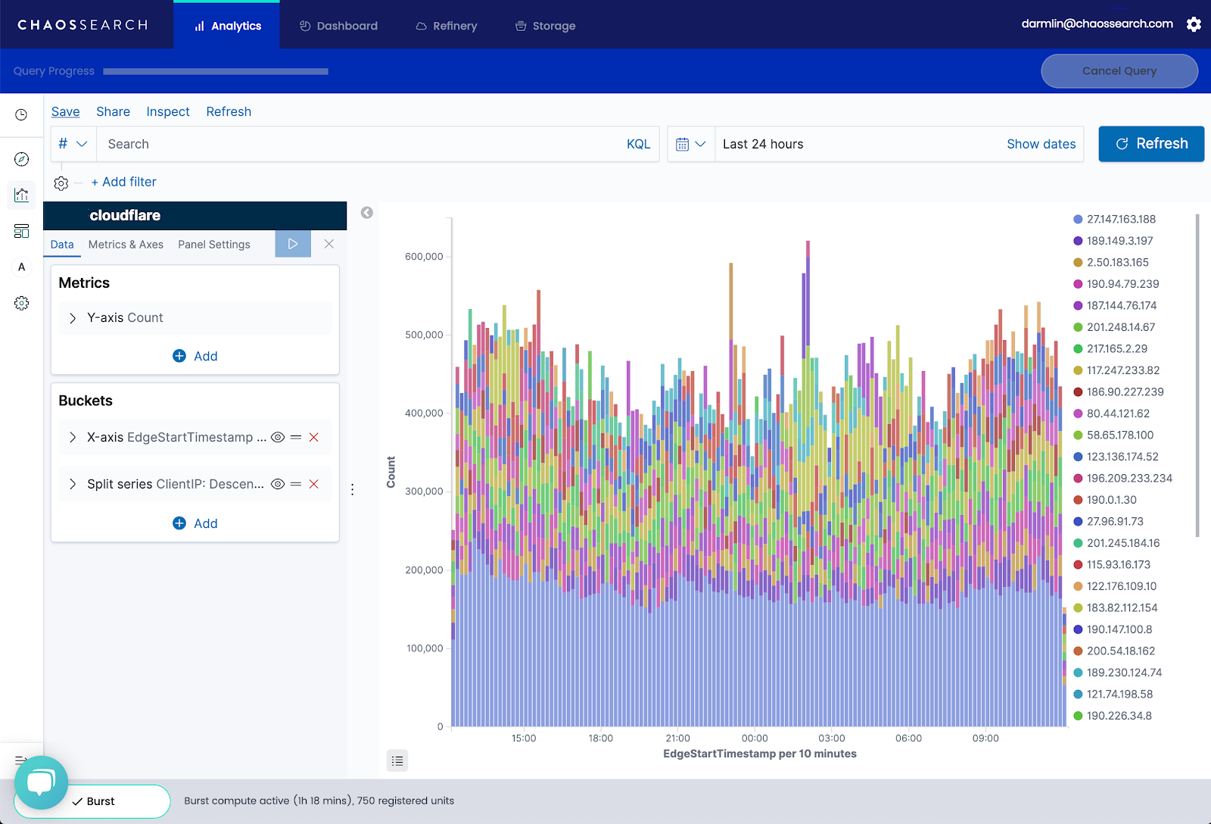
Task: Click the legend scrollbar
Action: coord(1197,375)
